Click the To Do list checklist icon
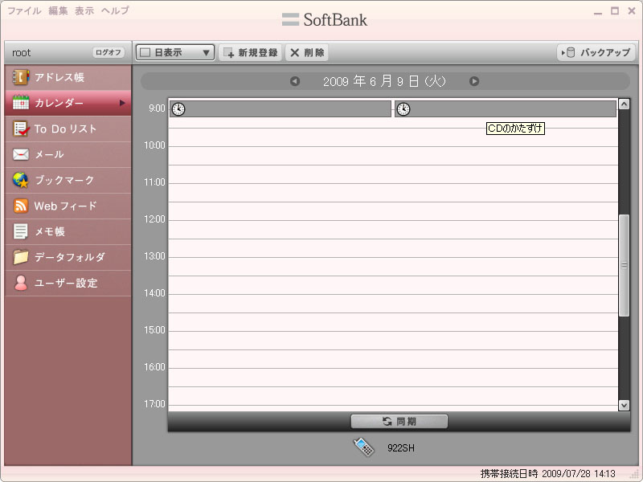Viewport: 643px width, 482px height. (x=21, y=129)
